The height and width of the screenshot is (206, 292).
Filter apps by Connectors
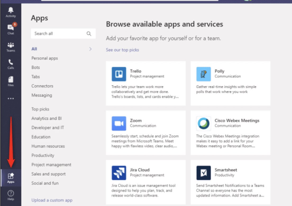coord(42,86)
